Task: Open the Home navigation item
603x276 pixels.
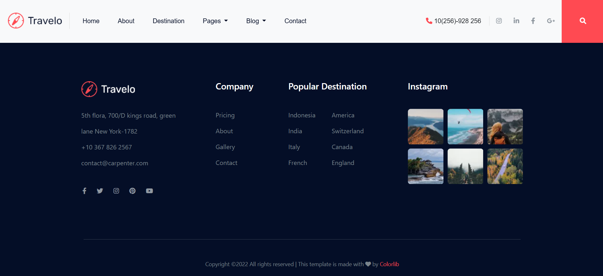Action: tap(91, 21)
